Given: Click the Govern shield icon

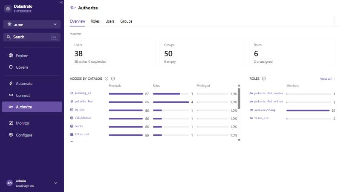Looking at the screenshot, I should (x=11, y=67).
